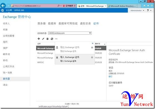Open the 虚拟目录 tab
The height and width of the screenshot is (109, 155).
click(85, 23)
